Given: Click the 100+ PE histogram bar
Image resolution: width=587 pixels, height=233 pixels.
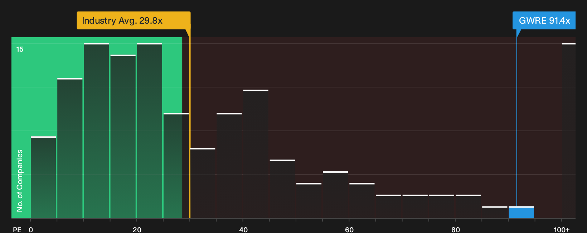Looking at the screenshot, I should click(569, 130).
